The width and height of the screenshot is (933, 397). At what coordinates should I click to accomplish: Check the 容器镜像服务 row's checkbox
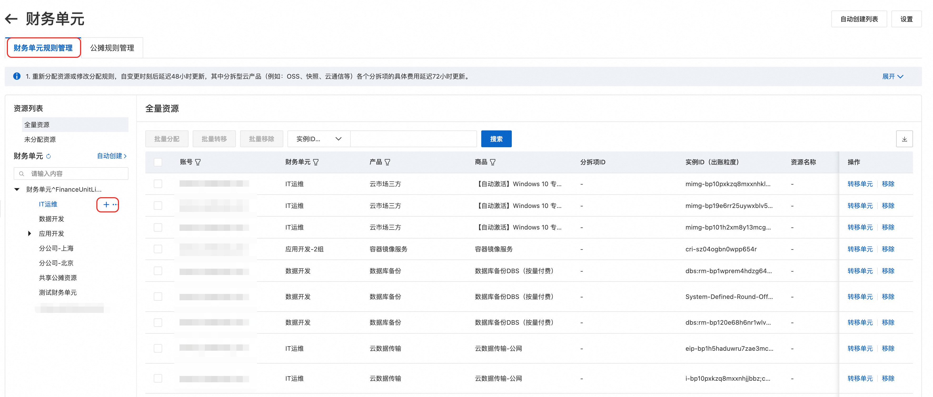coord(158,249)
